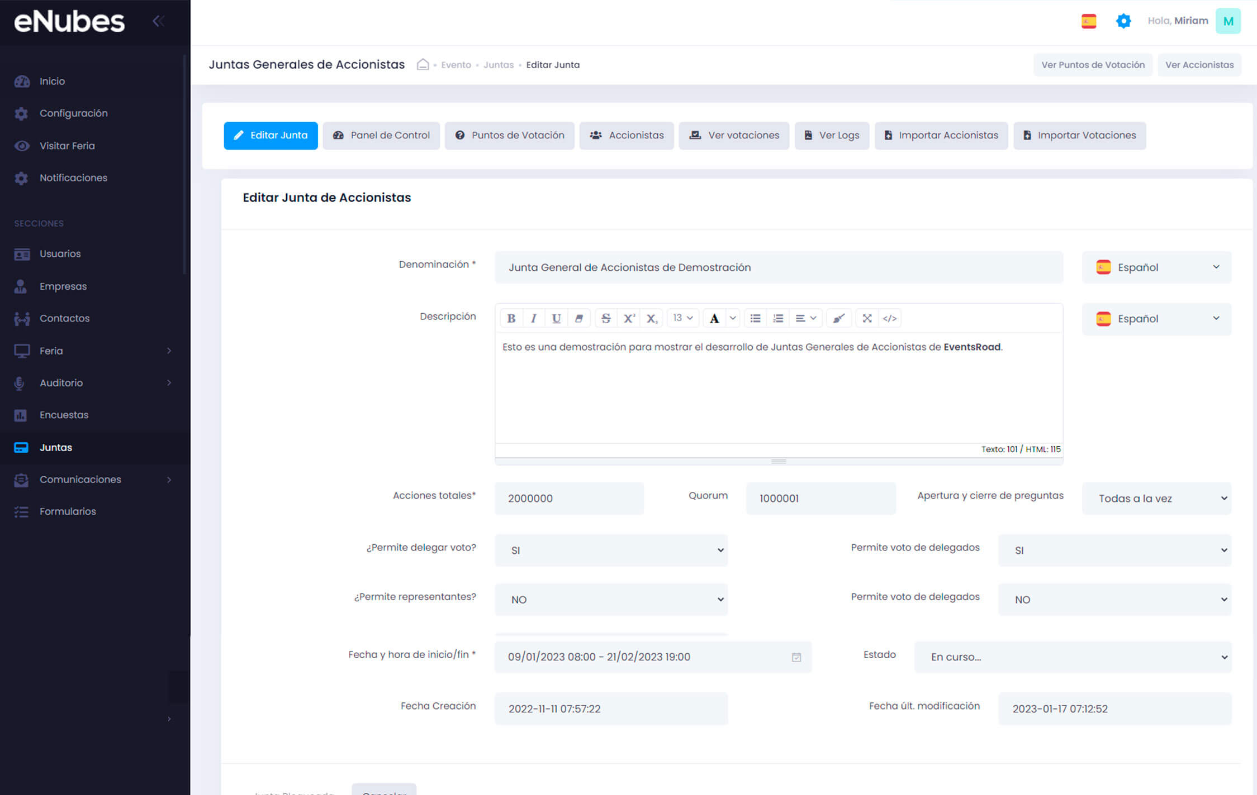Viewport: 1257px width, 795px height.
Task: Click the Spanish flag language icon
Action: [x=1089, y=21]
